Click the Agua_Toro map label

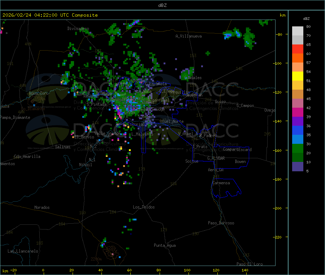tap(39, 93)
